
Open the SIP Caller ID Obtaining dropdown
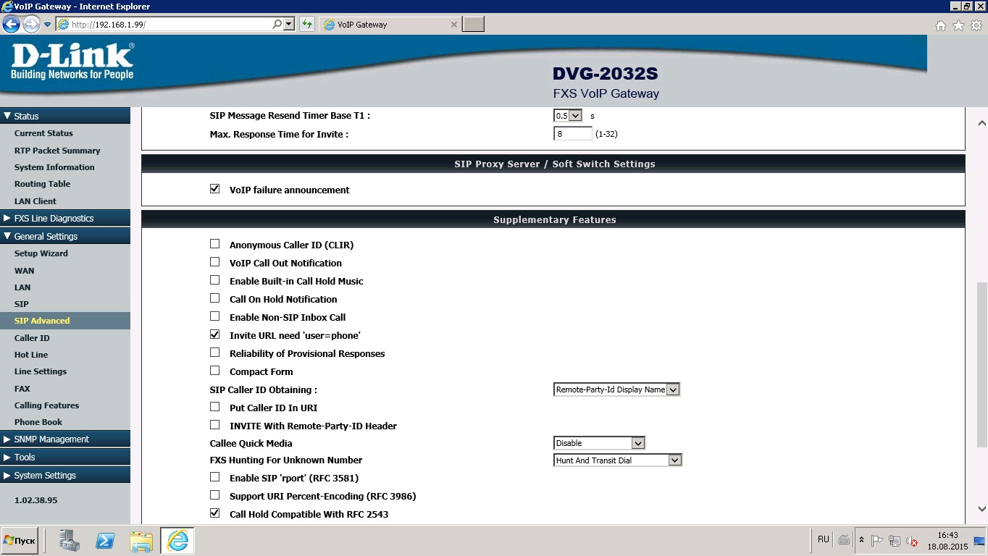pos(616,389)
